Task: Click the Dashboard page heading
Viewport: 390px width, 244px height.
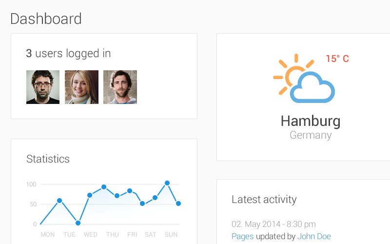Action: click(x=46, y=19)
